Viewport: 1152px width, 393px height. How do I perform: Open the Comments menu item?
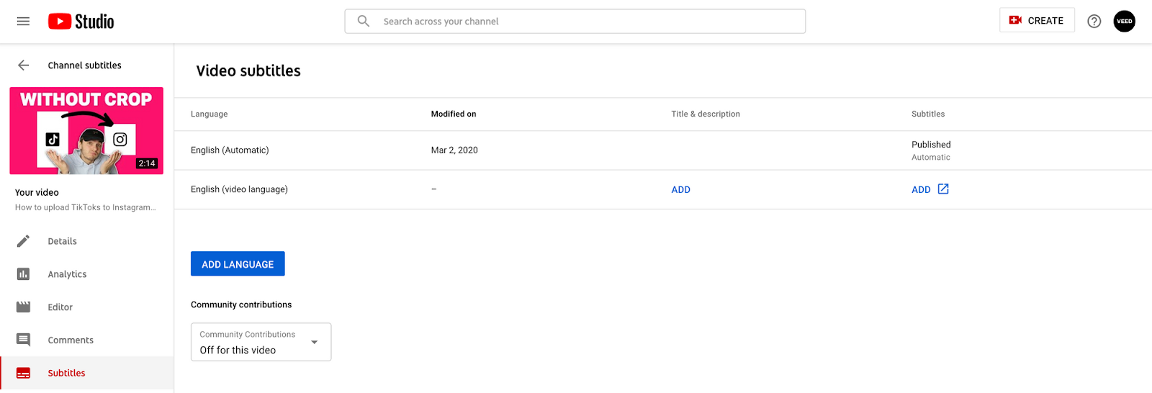pyautogui.click(x=86, y=340)
